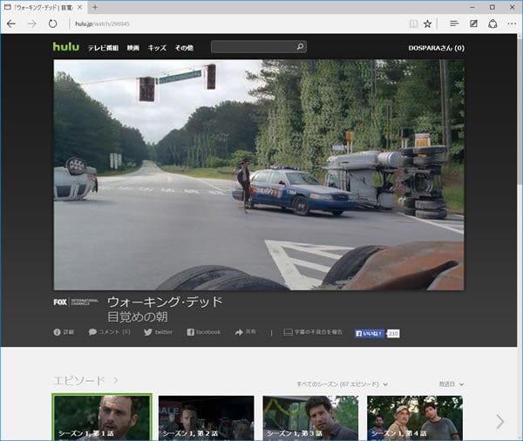523x441 pixels.
Task: Share on twitter
Action: pos(158,332)
